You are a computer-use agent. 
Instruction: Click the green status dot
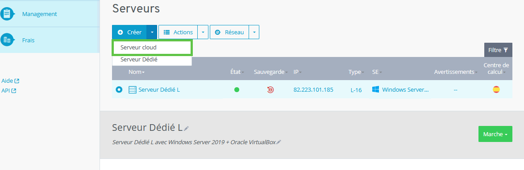(237, 89)
